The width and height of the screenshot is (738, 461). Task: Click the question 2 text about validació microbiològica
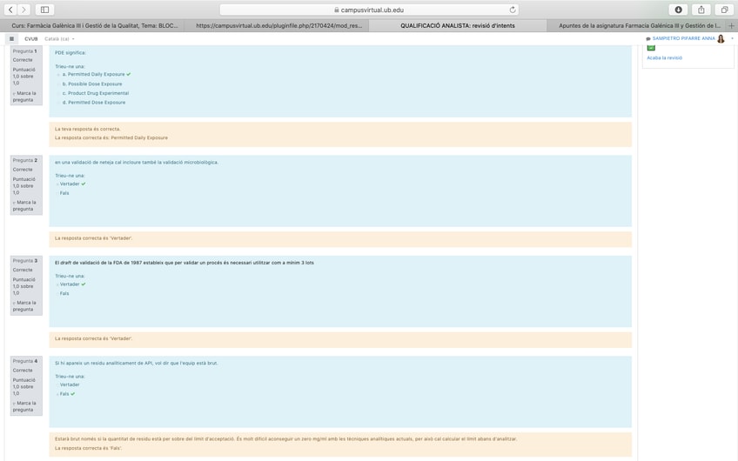tap(137, 163)
